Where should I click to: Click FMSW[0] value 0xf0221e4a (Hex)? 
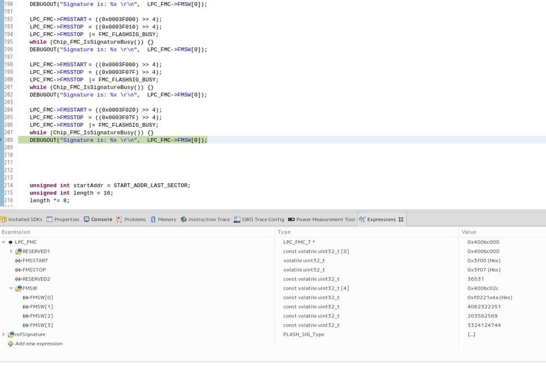pos(490,297)
